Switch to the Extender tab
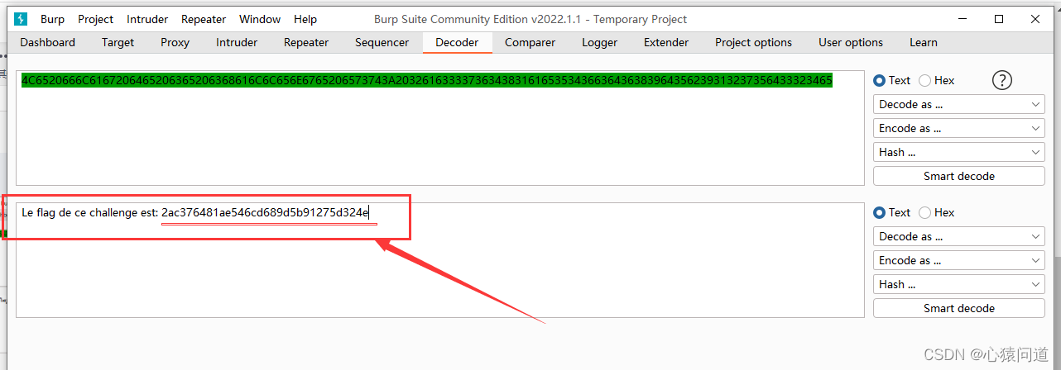 (666, 42)
